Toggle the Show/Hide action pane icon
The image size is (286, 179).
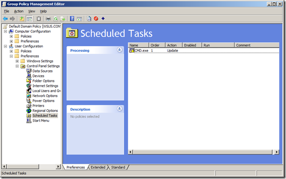tap(79, 19)
